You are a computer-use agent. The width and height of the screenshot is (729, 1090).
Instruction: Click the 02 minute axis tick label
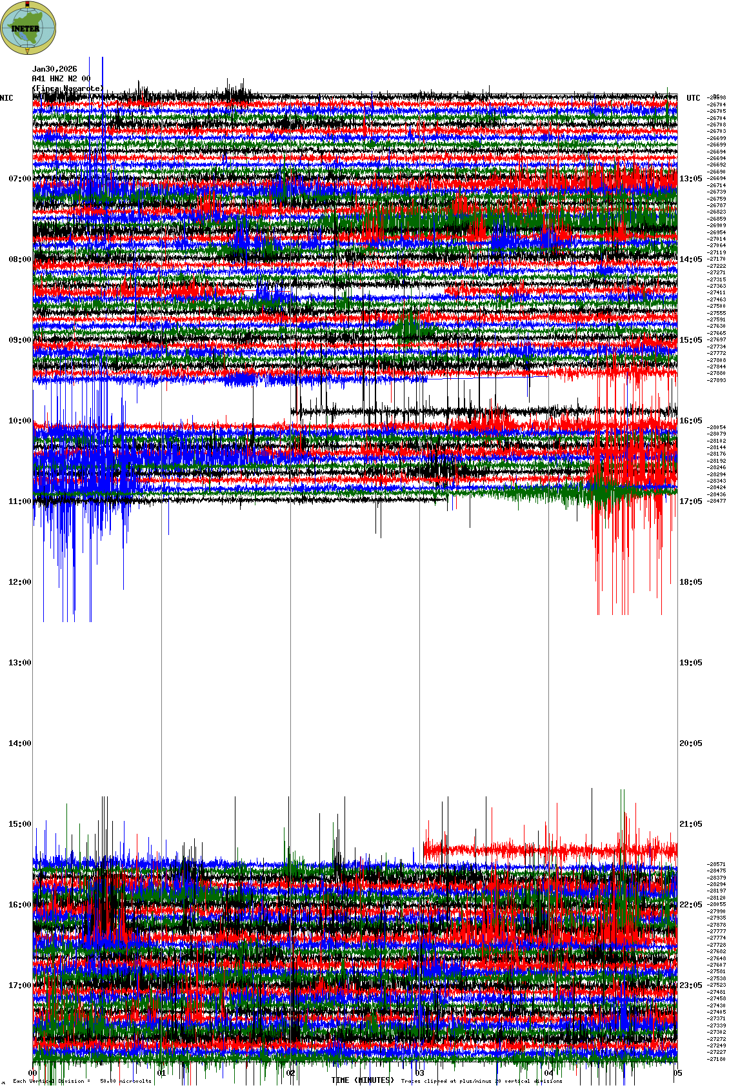(x=291, y=1073)
